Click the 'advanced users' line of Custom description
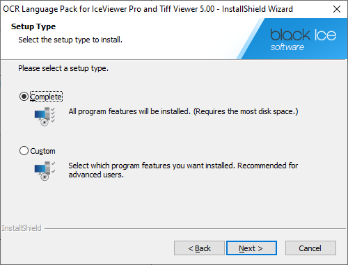Viewport: 348px width, 265px height. pos(96,175)
